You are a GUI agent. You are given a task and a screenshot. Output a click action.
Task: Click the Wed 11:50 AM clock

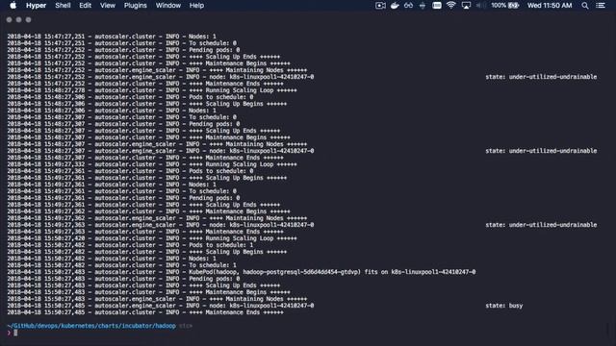coord(550,6)
